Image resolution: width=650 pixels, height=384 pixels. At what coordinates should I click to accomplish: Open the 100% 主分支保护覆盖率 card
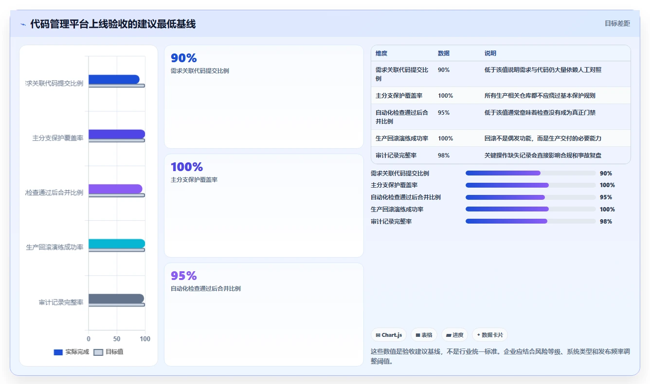[x=264, y=206]
